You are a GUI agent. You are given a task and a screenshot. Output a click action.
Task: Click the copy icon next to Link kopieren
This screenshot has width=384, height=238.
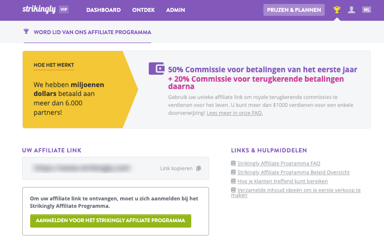(199, 168)
